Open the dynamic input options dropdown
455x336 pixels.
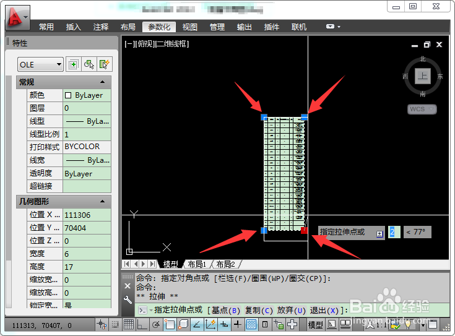(379, 234)
